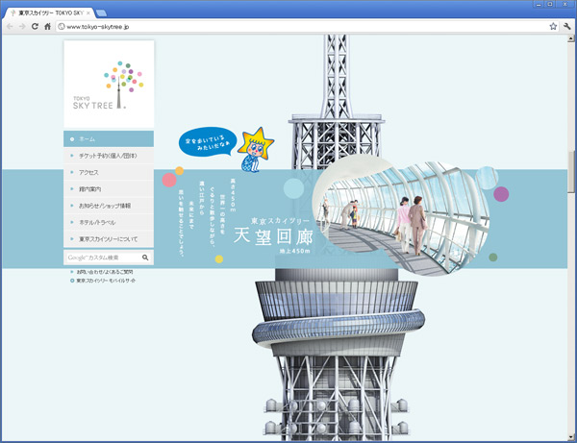Screen dimensions: 577x443
Task: Click the Tokyo Sky Tree logo
Action: tap(109, 85)
